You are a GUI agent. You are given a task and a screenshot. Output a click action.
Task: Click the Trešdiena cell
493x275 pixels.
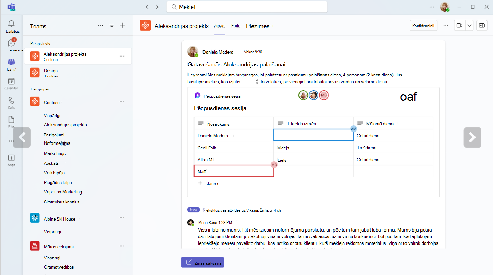pyautogui.click(x=393, y=148)
